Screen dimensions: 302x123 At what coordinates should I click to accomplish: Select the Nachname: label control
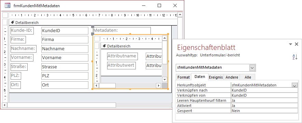23,49
